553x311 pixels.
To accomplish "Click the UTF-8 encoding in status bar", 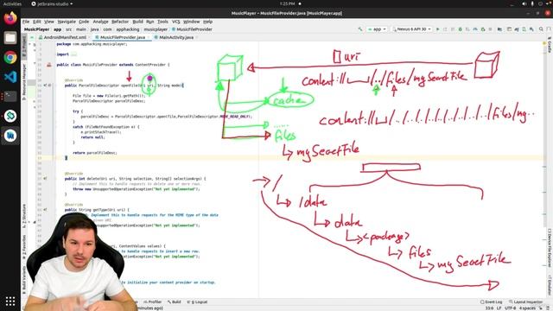I will tap(510, 308).
